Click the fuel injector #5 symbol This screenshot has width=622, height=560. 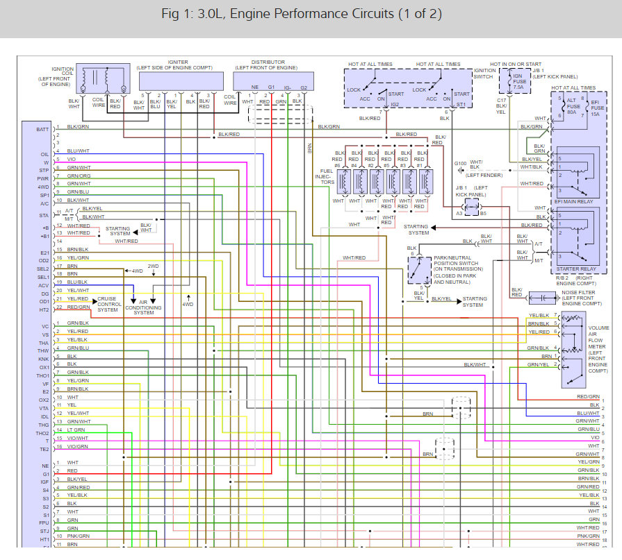click(393, 182)
